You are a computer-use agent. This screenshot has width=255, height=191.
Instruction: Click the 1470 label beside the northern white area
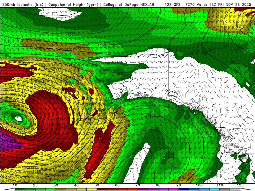tap(160, 55)
